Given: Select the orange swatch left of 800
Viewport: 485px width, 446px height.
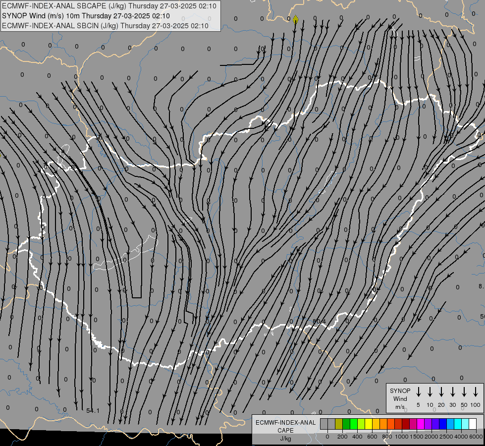Looking at the screenshot, I should pos(383,424).
